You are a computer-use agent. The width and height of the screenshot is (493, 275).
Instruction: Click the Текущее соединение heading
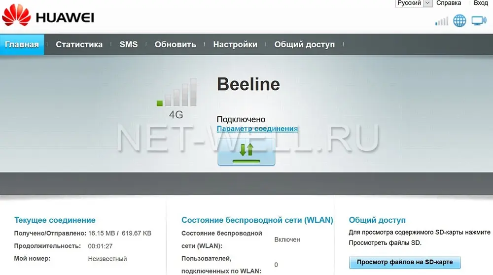[55, 220]
